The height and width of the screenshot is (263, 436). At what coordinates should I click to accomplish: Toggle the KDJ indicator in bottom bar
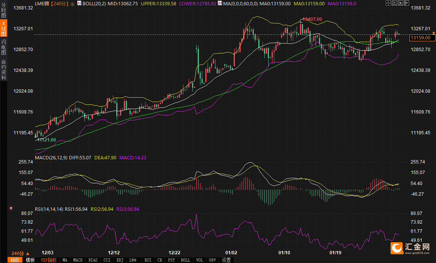click(120, 260)
